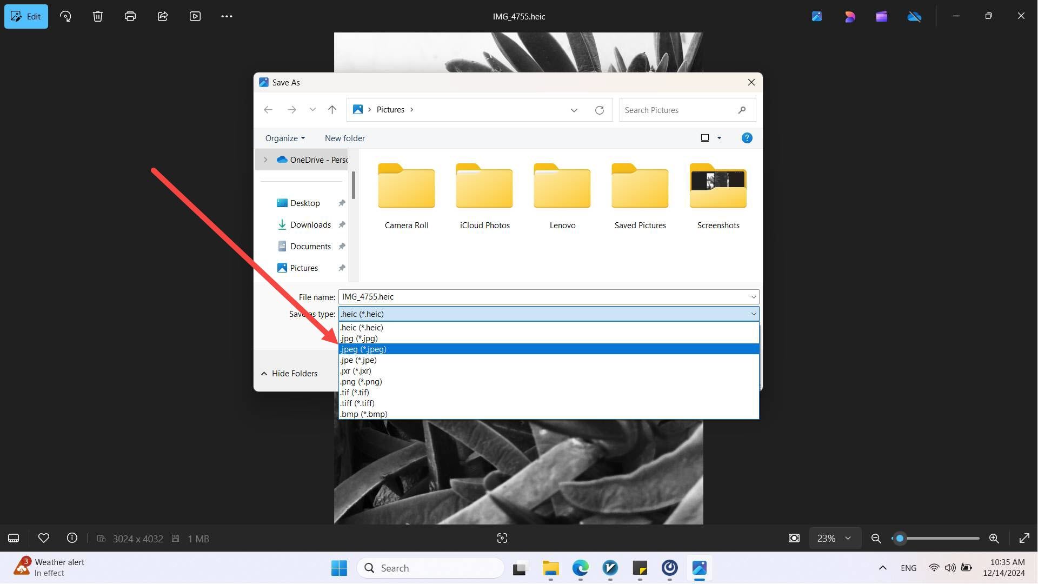Click the Organize button

[284, 138]
